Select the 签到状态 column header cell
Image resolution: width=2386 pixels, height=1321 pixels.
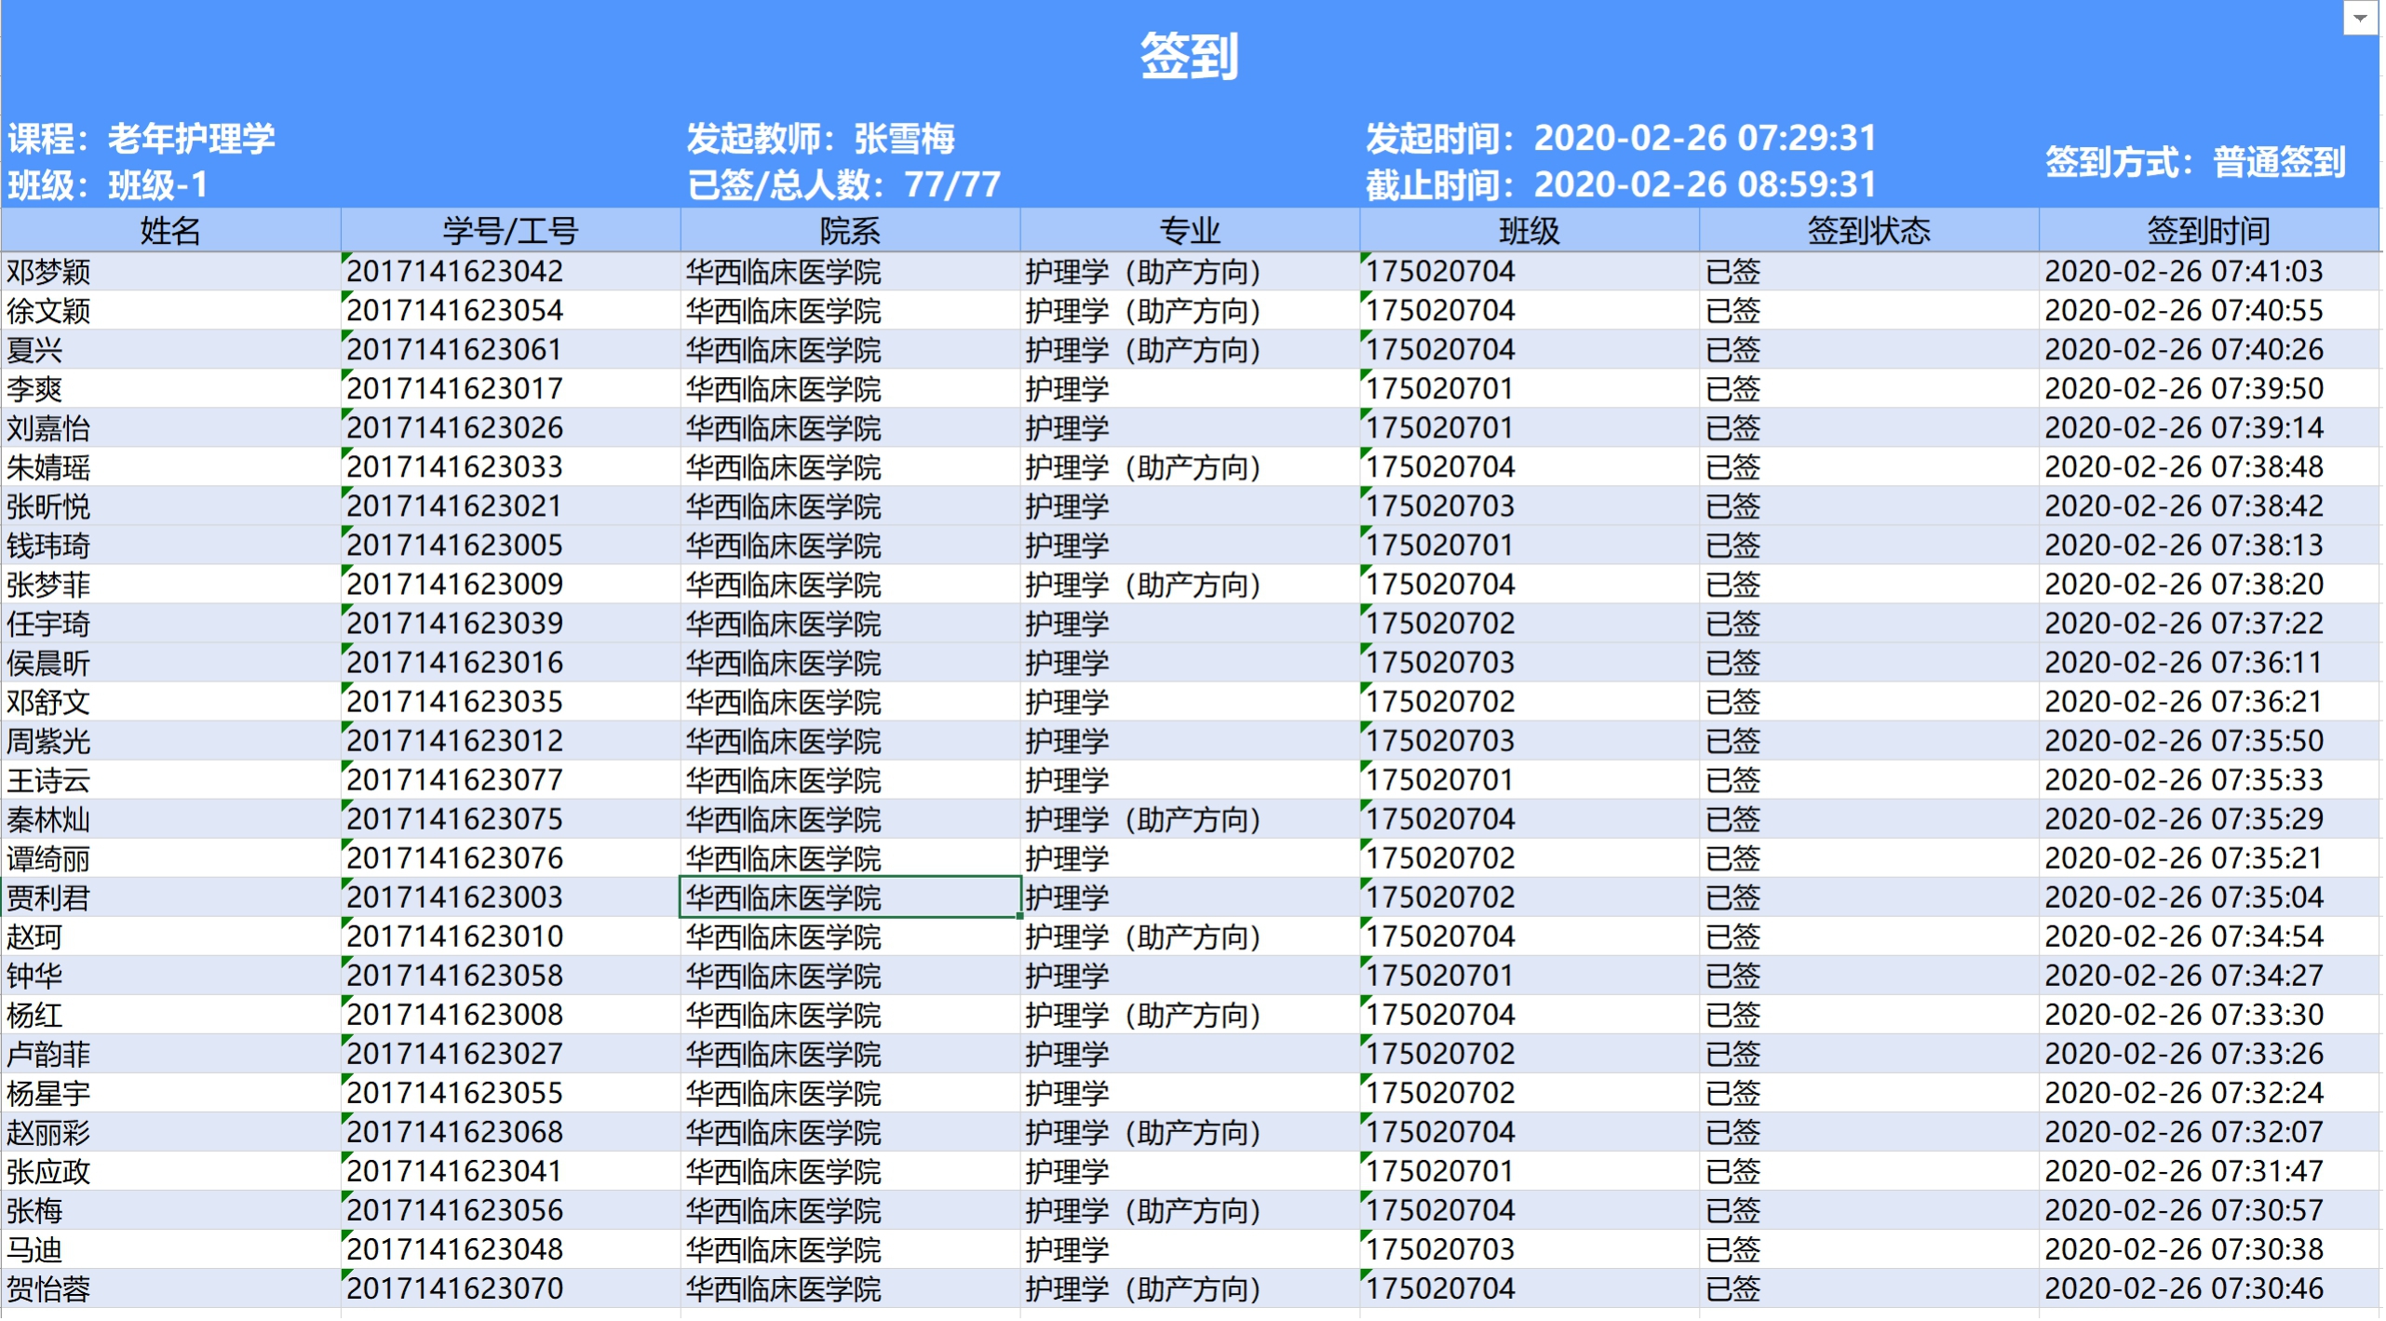coord(1869,230)
